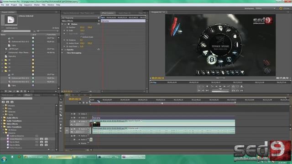Image resolution: width=292 pixels, height=164 pixels.
Task: Mute Audio 2 track speaker toggle
Action: [72, 136]
